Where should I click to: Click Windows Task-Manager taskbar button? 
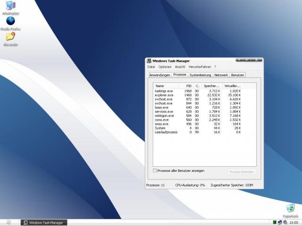(x=44, y=222)
